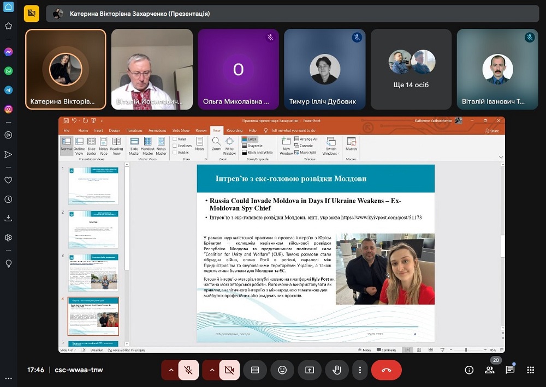Open the 'Ще 14 осіб' participants tile
Viewport: 546px width, 387px height.
pyautogui.click(x=411, y=69)
